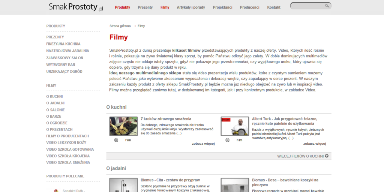Go to Artykuły i porady section
This screenshot has height=192, width=384.
191,7
